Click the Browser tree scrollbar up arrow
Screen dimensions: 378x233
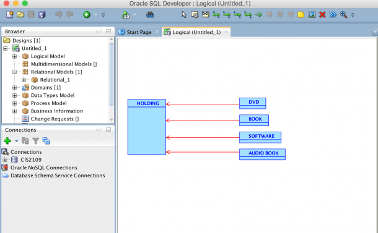[111, 39]
